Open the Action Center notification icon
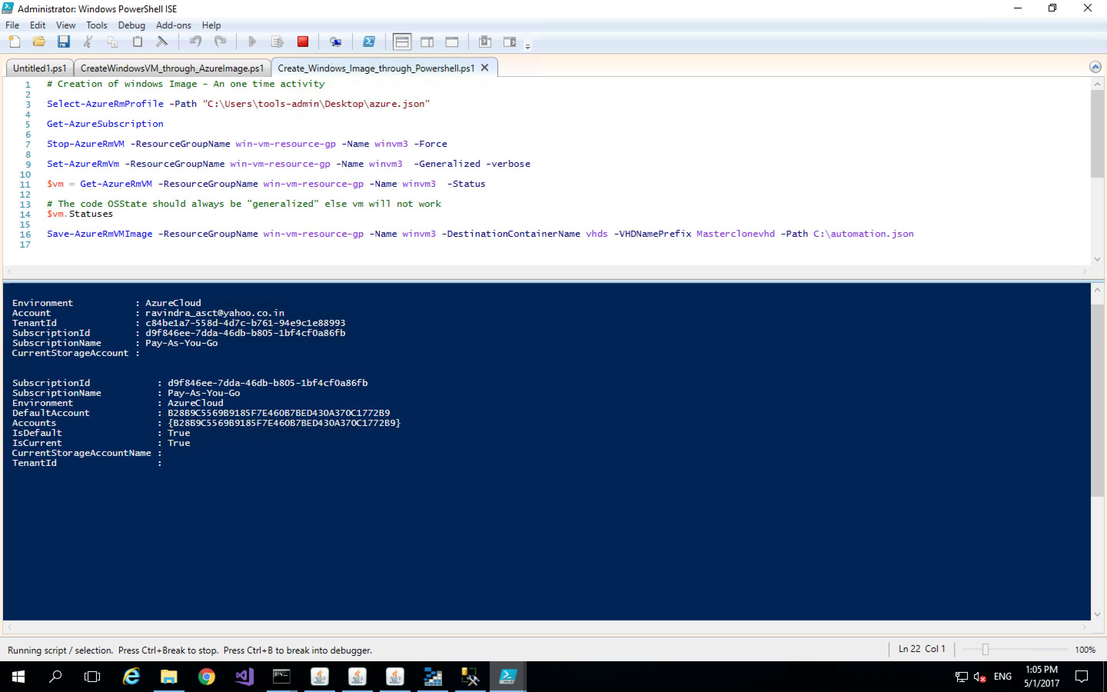Viewport: 1107px width, 692px height. click(1081, 677)
